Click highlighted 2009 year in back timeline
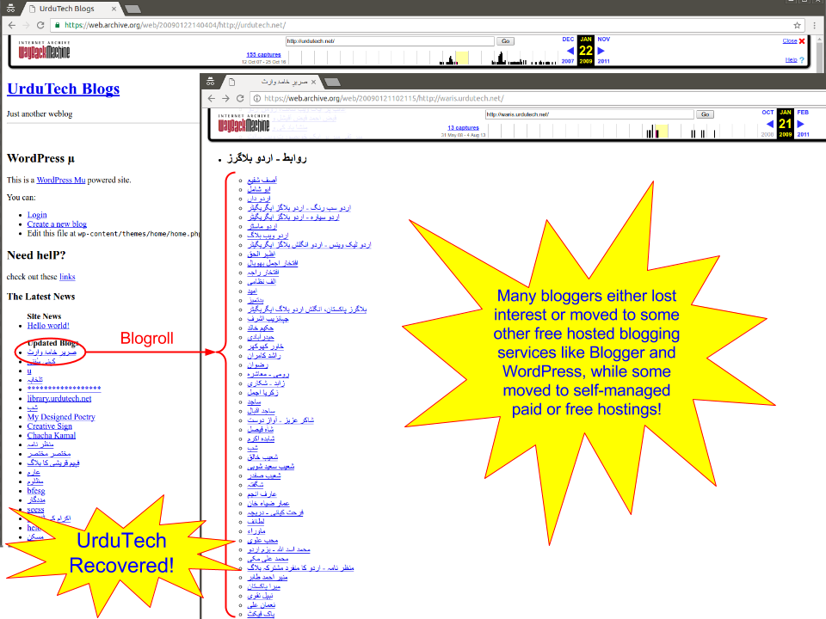Viewport: 826px width, 619px height. 586,61
